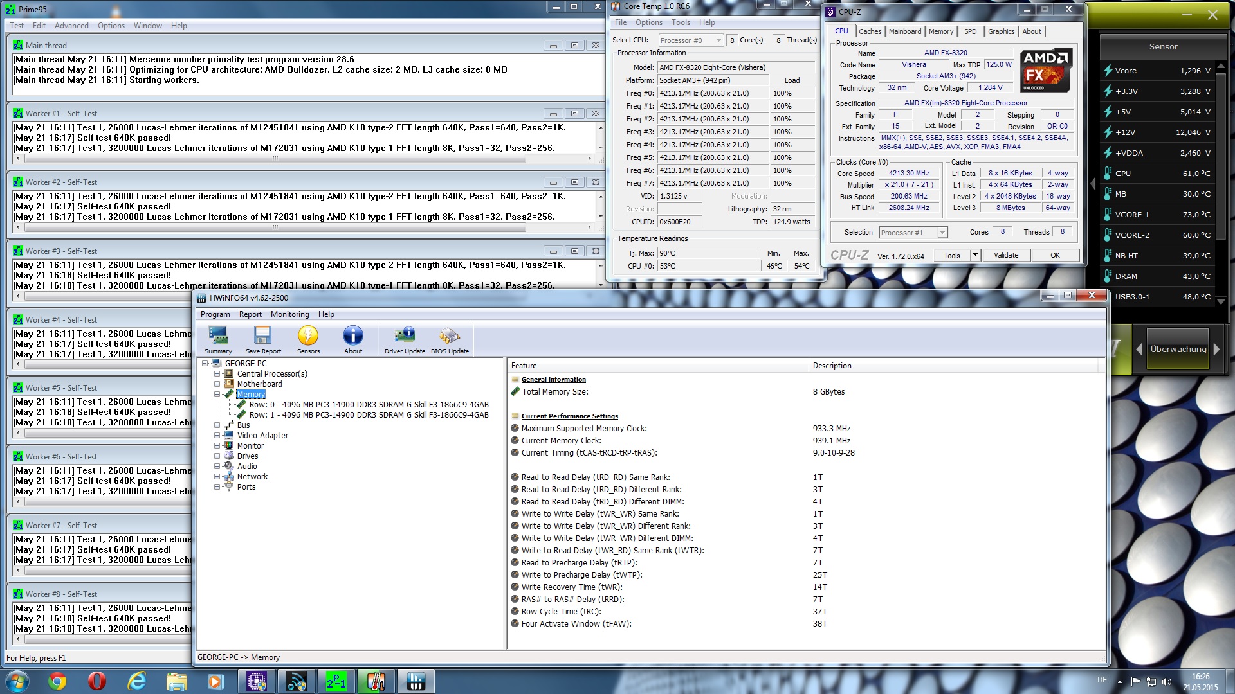Open Opera browser in taskbar

(x=97, y=681)
